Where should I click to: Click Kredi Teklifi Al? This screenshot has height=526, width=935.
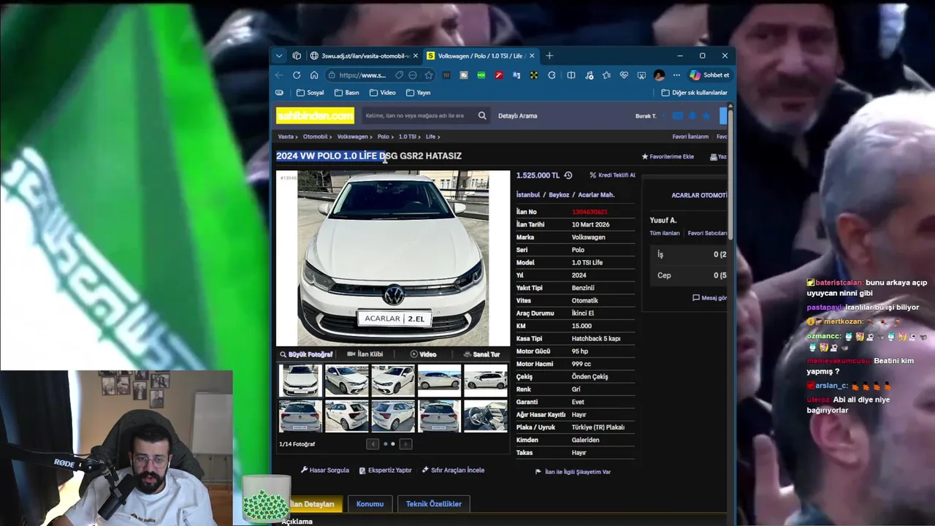click(612, 175)
